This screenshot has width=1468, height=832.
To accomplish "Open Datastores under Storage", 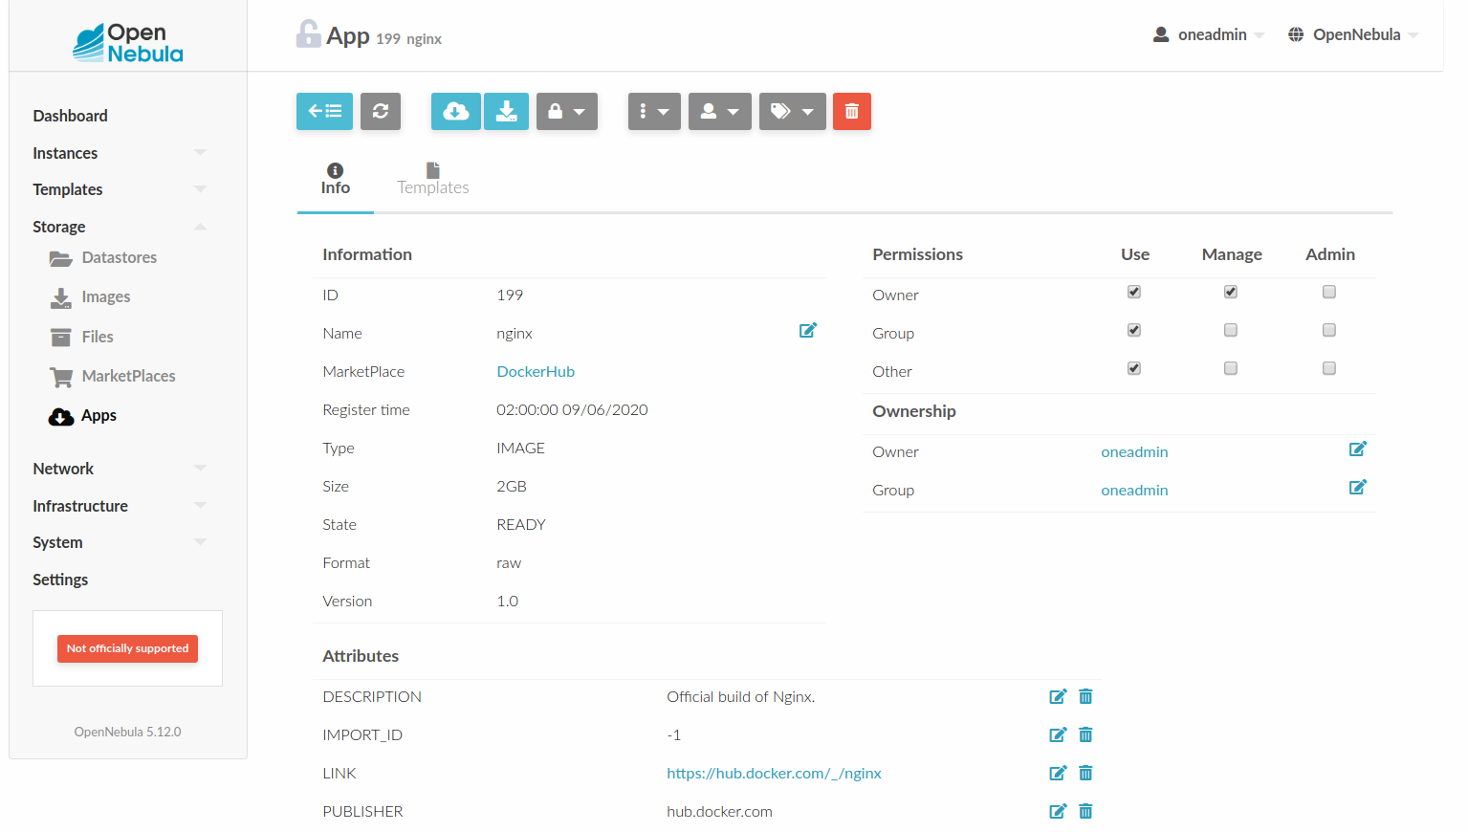I will tap(103, 257).
